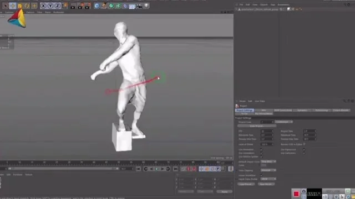Click the object Color swatch
The width and height of the screenshot is (355, 199).
coord(263,165)
